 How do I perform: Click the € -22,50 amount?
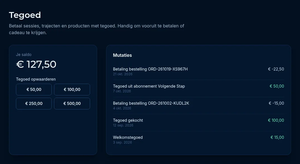pyautogui.click(x=276, y=69)
